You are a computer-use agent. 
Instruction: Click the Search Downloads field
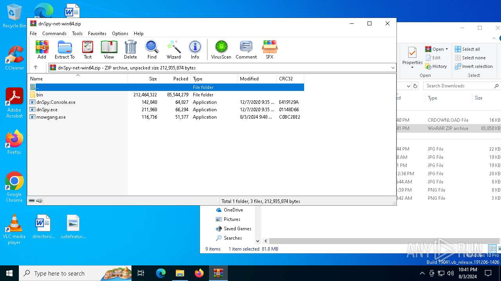[x=461, y=86]
